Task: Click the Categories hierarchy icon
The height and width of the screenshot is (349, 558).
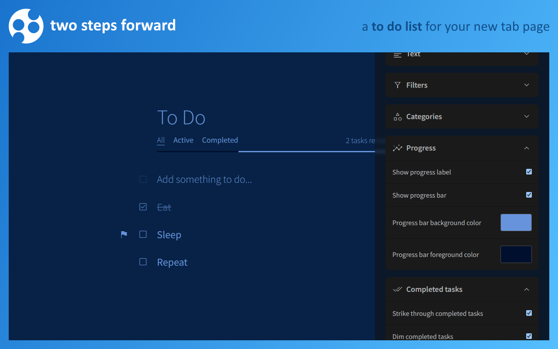Action: 397,116
